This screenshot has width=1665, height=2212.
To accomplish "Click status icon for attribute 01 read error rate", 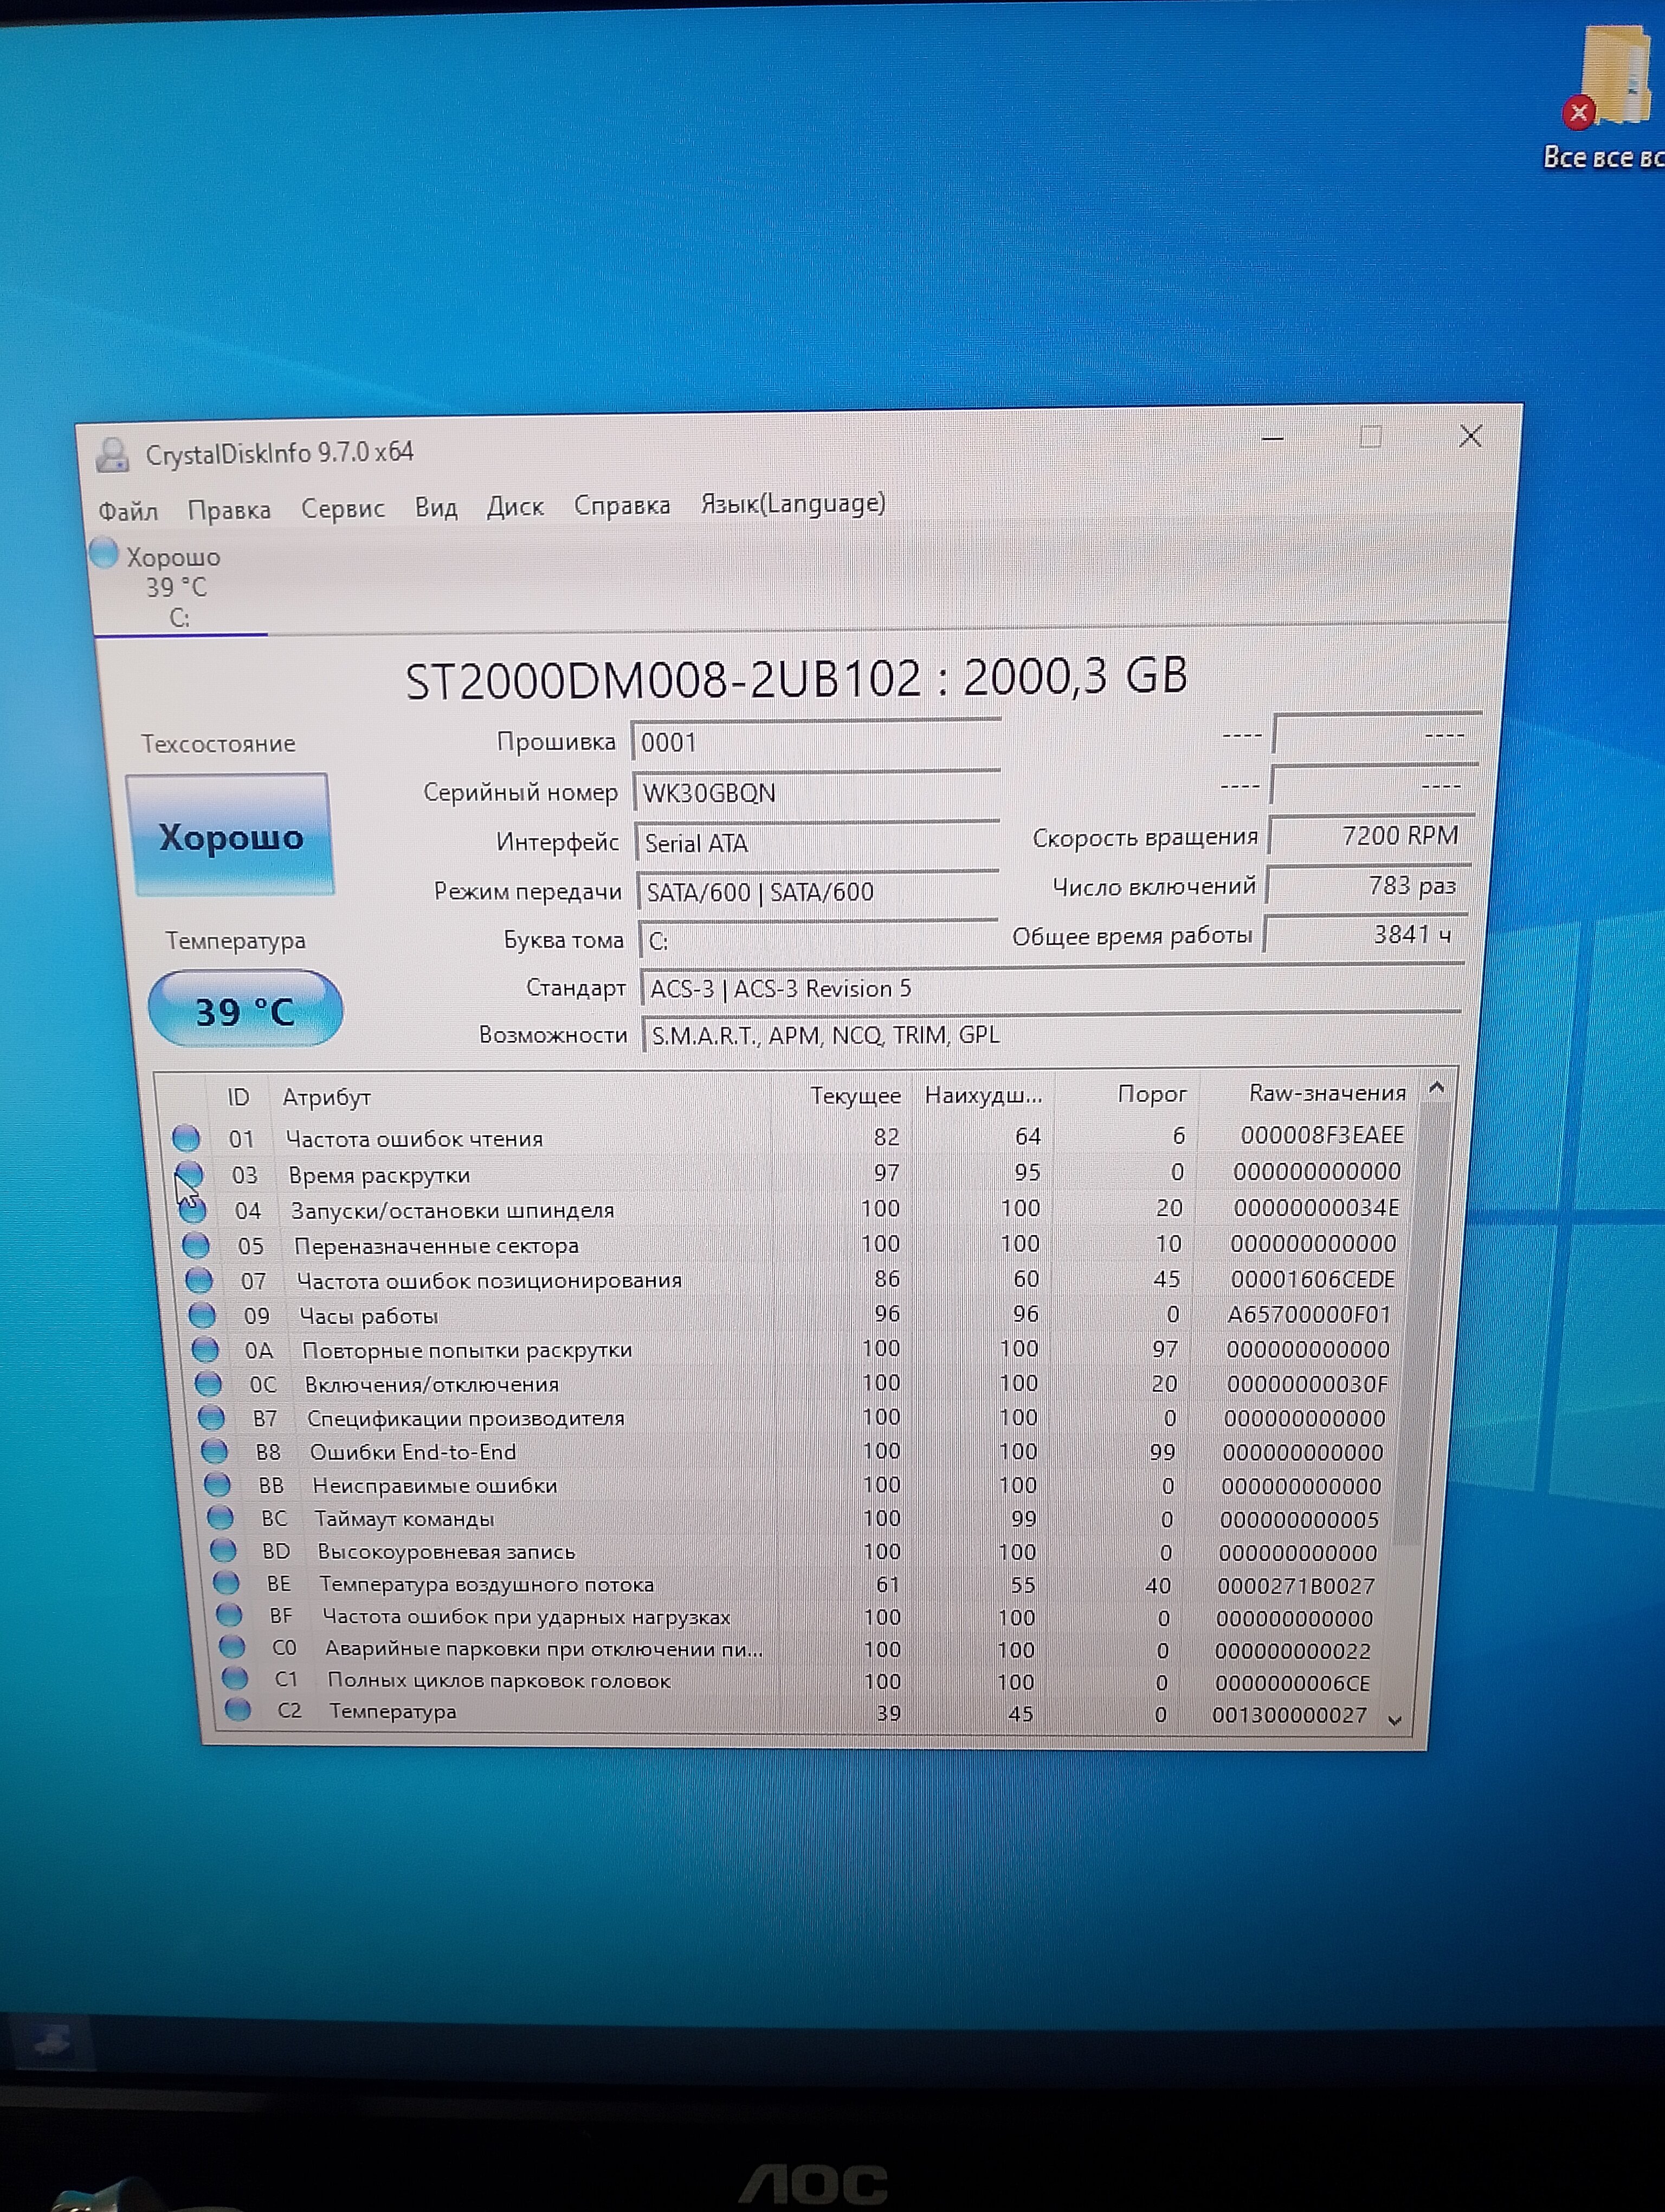I will (x=186, y=1138).
